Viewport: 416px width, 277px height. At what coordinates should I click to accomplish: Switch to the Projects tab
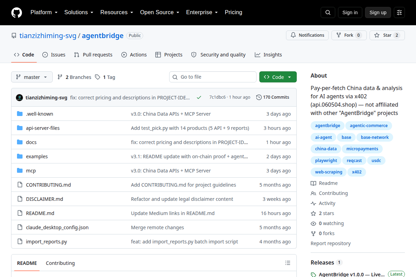coord(169,55)
